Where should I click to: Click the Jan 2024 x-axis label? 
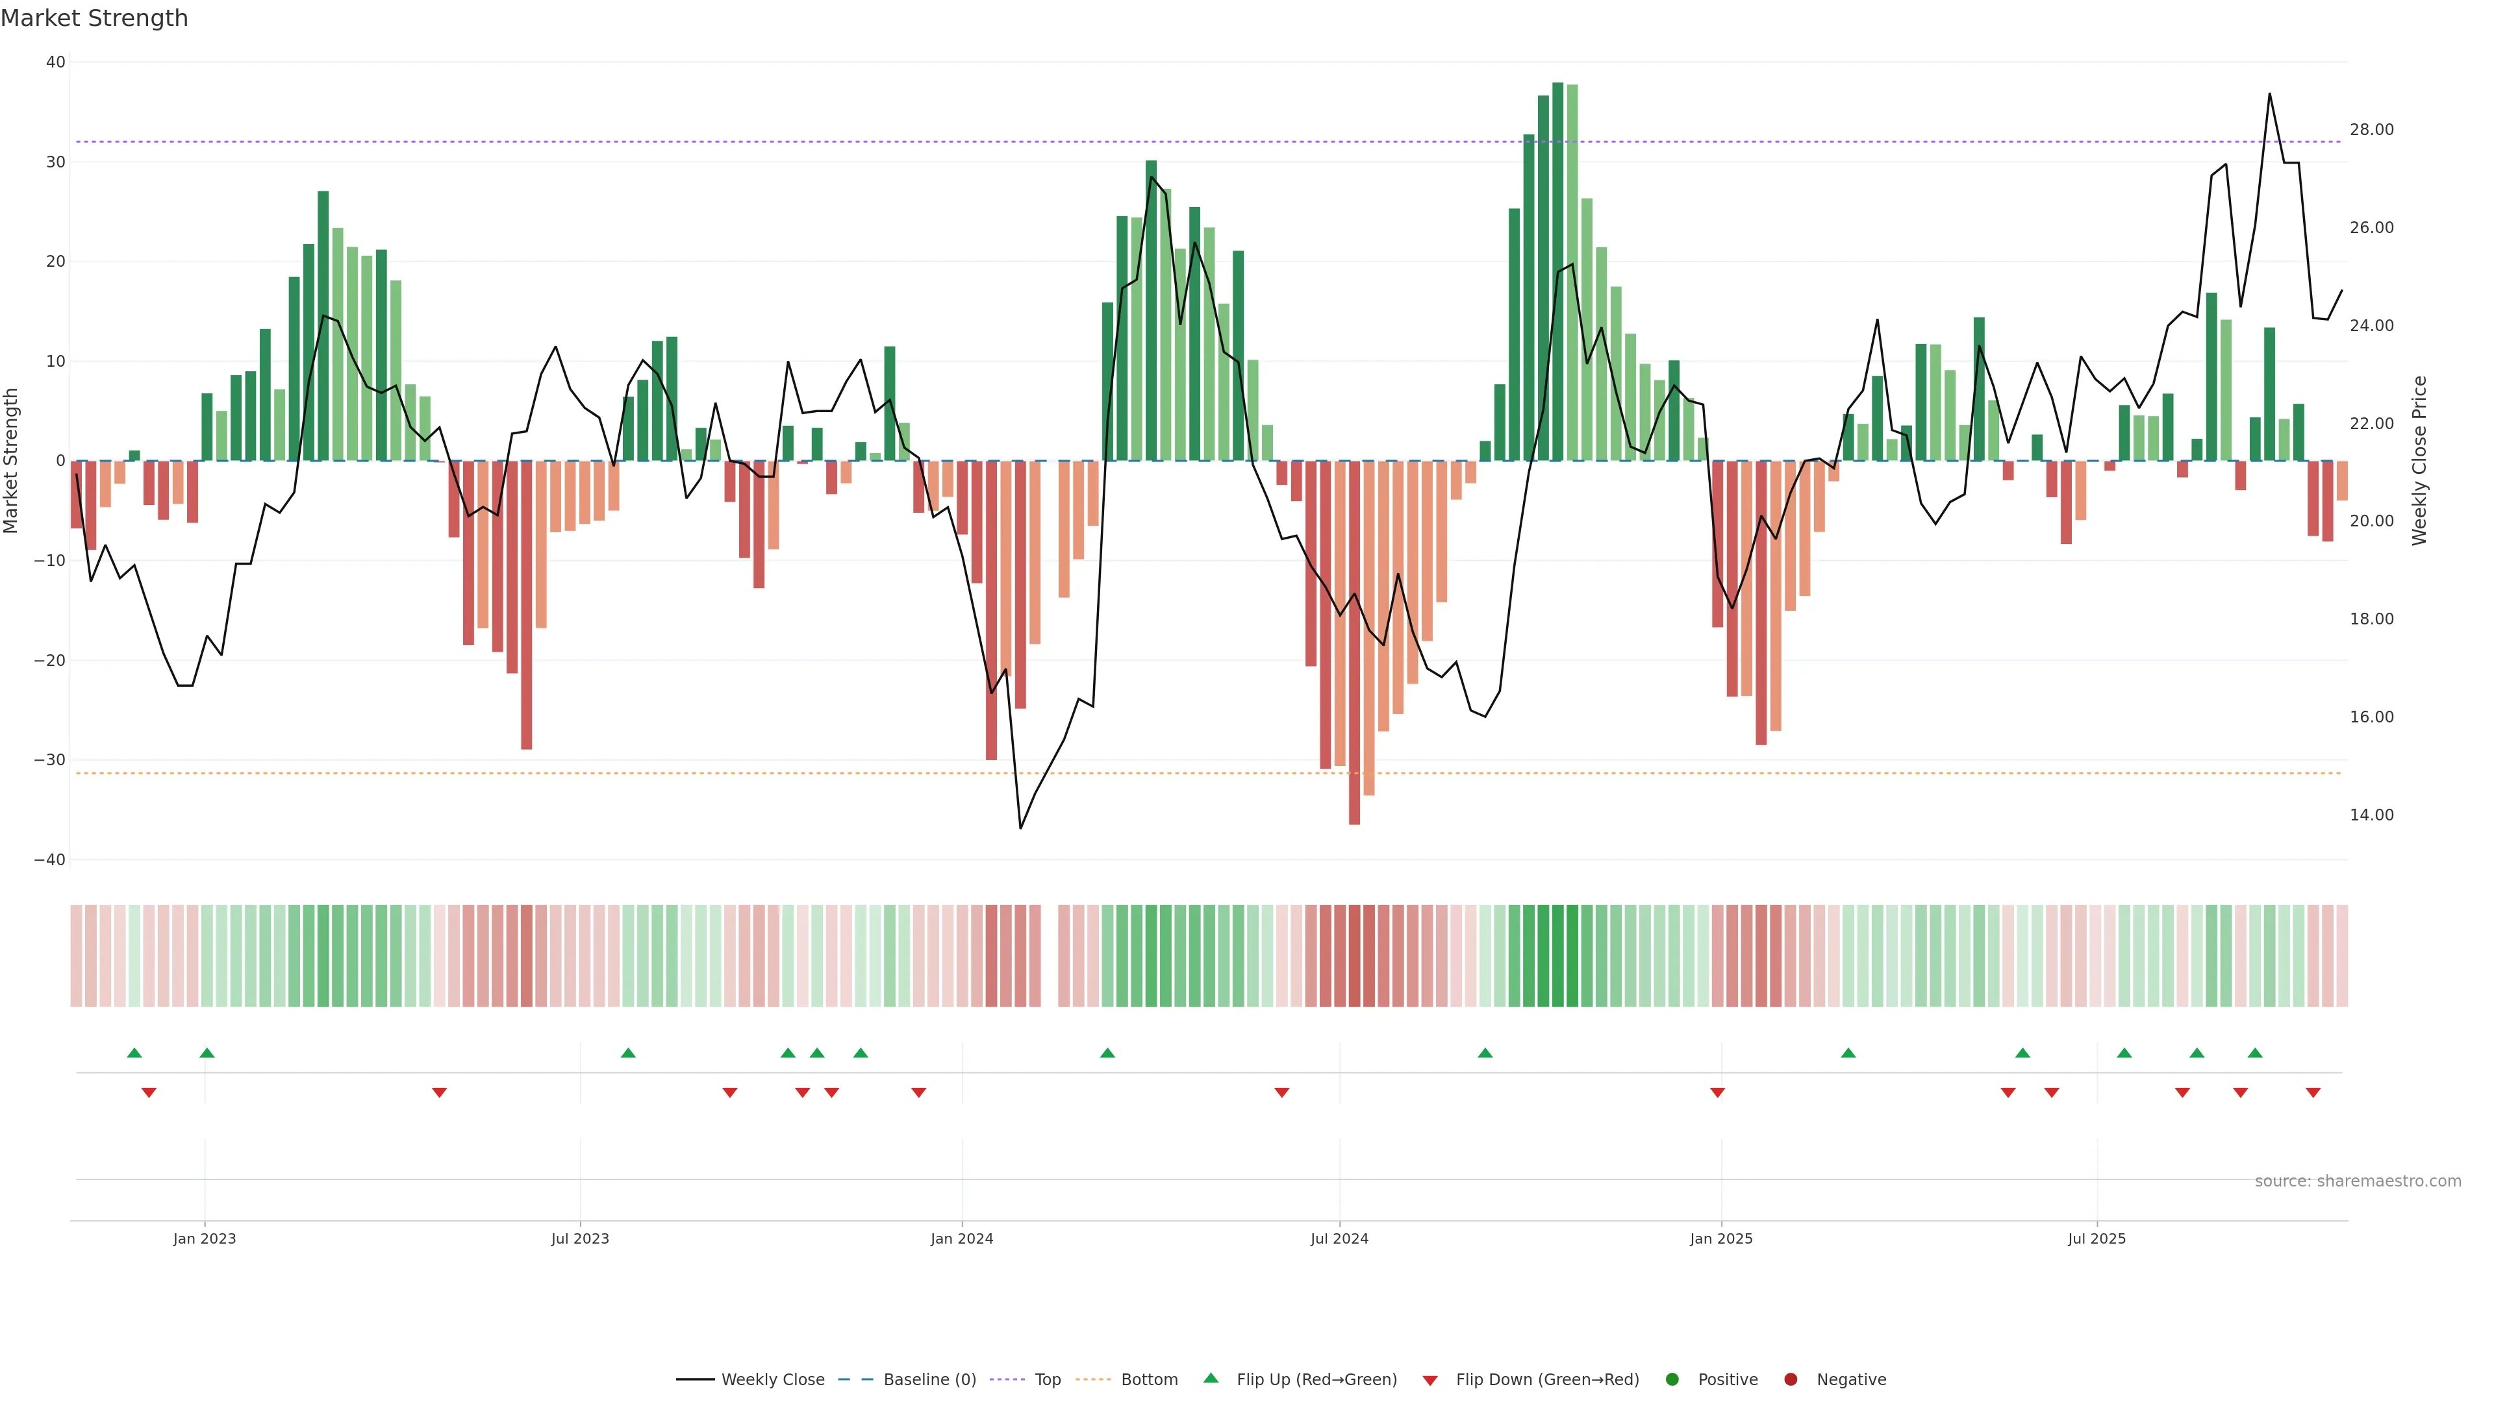pyautogui.click(x=961, y=1238)
